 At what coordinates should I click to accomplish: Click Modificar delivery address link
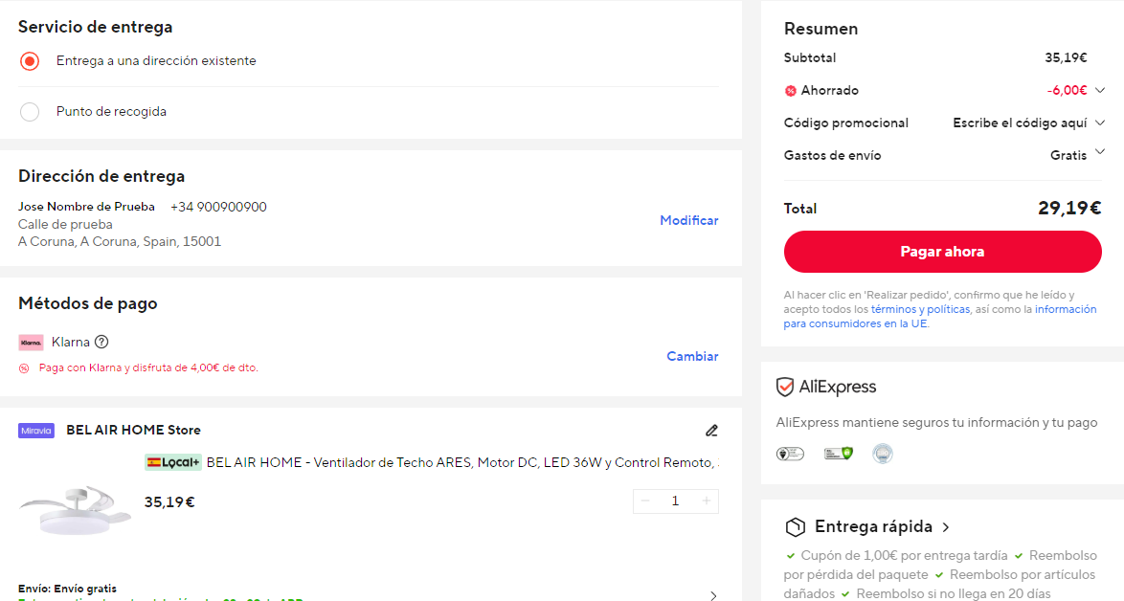(x=689, y=221)
